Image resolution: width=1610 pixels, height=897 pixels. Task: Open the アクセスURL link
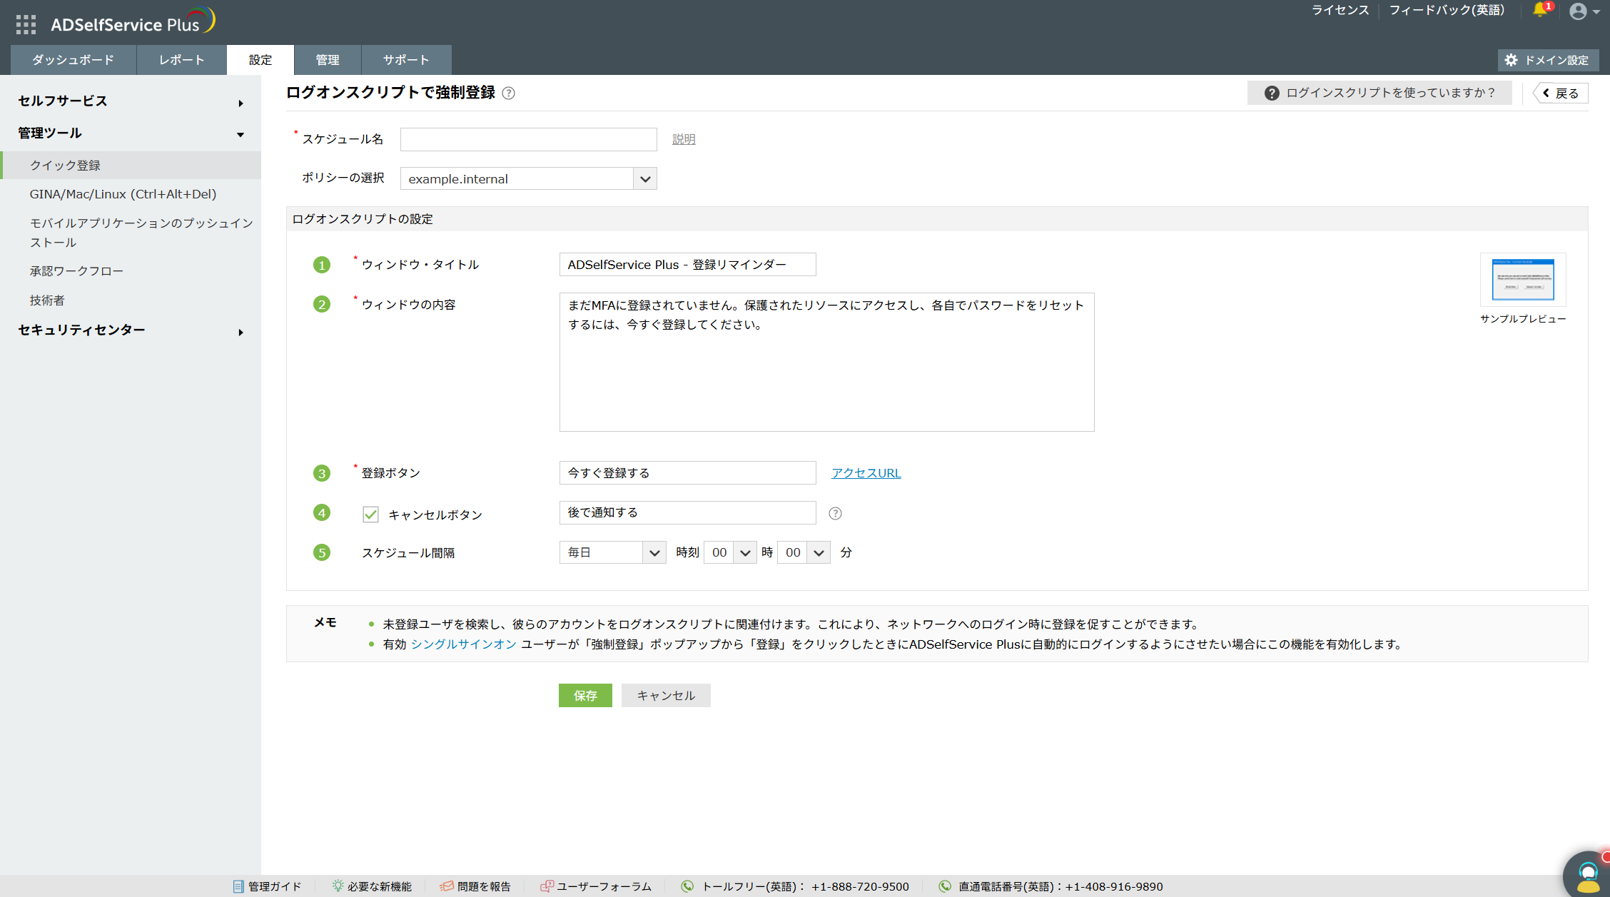[x=866, y=473]
